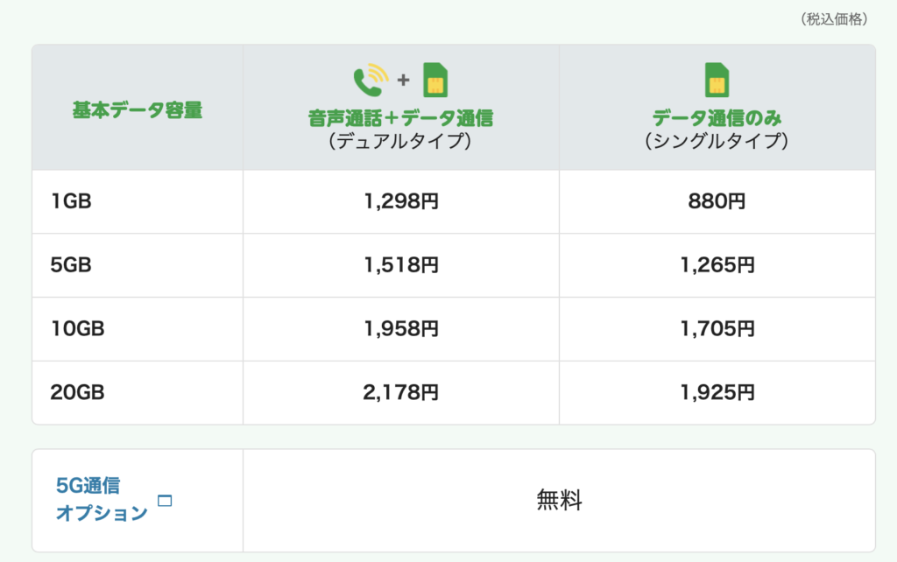Click the (税込価格) note above the table

click(x=835, y=19)
